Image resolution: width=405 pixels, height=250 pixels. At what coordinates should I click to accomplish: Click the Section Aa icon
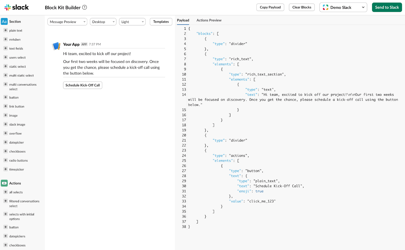click(x=4, y=21)
